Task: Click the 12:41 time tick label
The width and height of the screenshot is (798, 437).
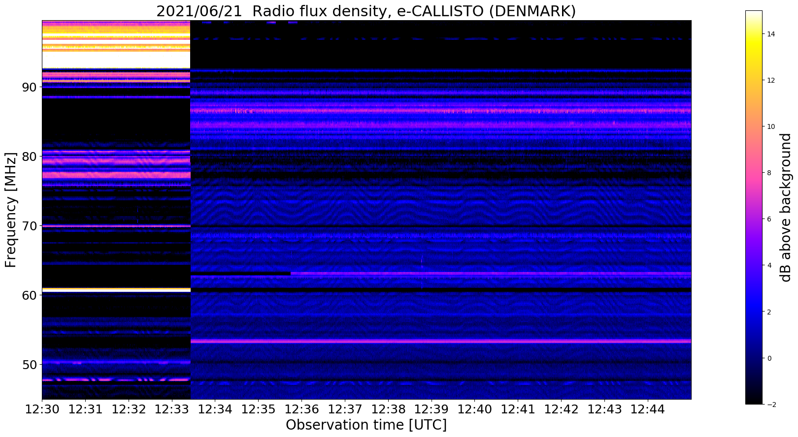Action: (518, 409)
